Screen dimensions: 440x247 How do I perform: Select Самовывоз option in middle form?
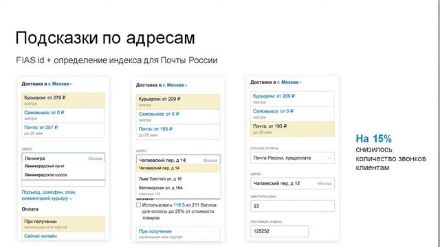[x=178, y=117]
